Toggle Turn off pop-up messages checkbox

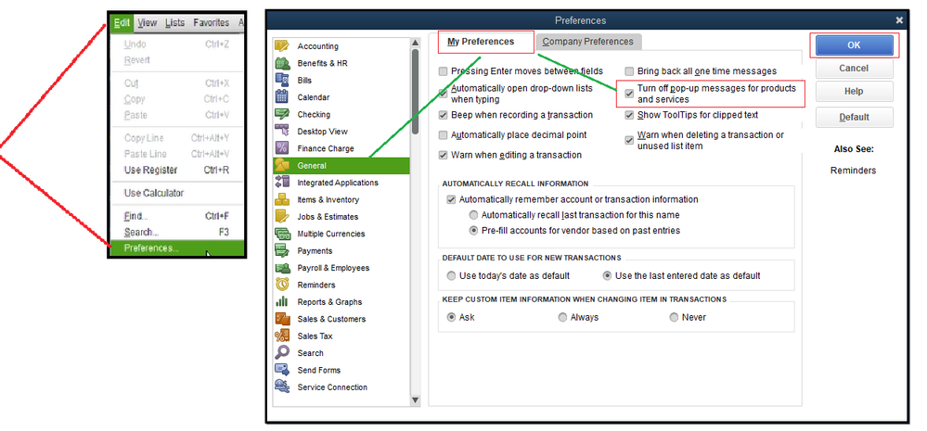[629, 93]
